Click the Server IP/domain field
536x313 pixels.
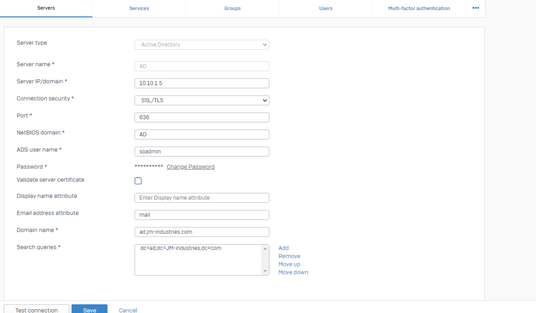coord(202,83)
